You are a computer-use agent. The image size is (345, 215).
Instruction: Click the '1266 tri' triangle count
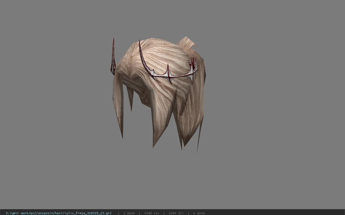(176, 213)
